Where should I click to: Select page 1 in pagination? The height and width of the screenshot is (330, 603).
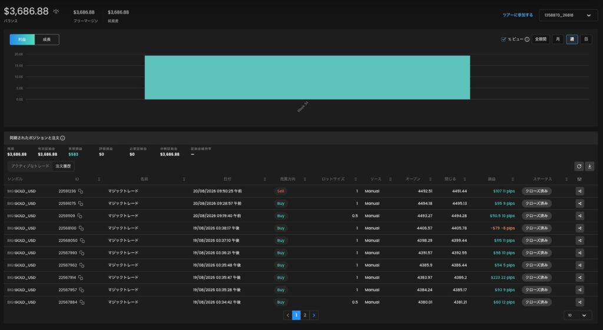coord(296,315)
